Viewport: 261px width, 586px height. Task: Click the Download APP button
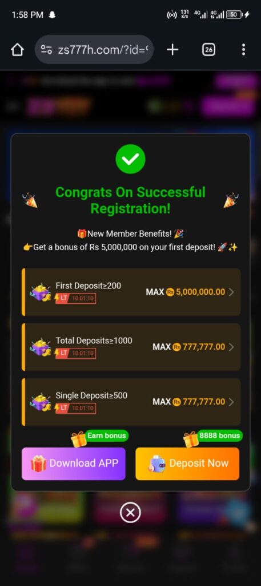pyautogui.click(x=74, y=464)
